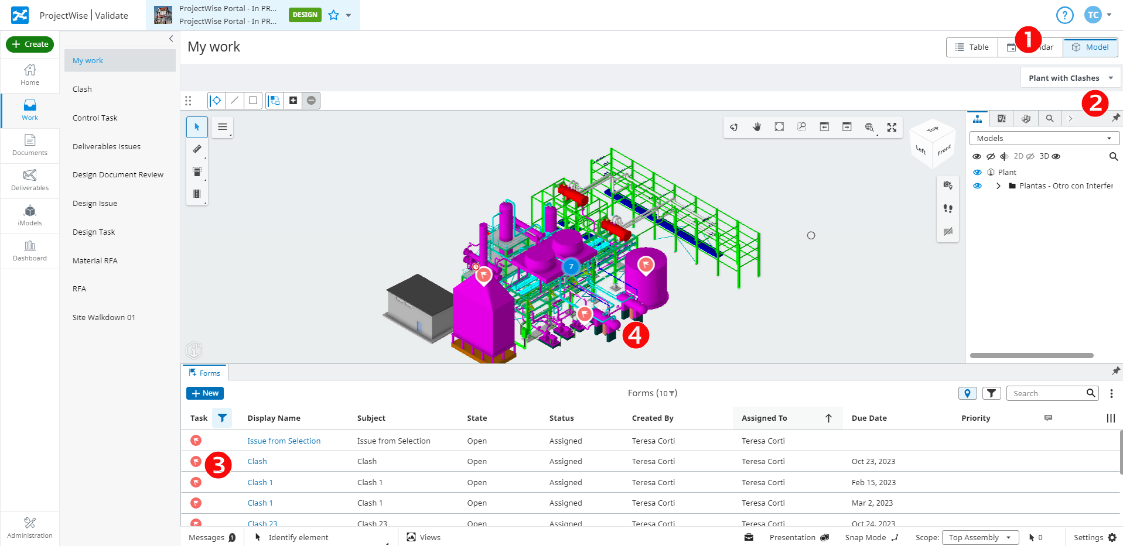Toggle visibility of Plant model

(x=977, y=172)
